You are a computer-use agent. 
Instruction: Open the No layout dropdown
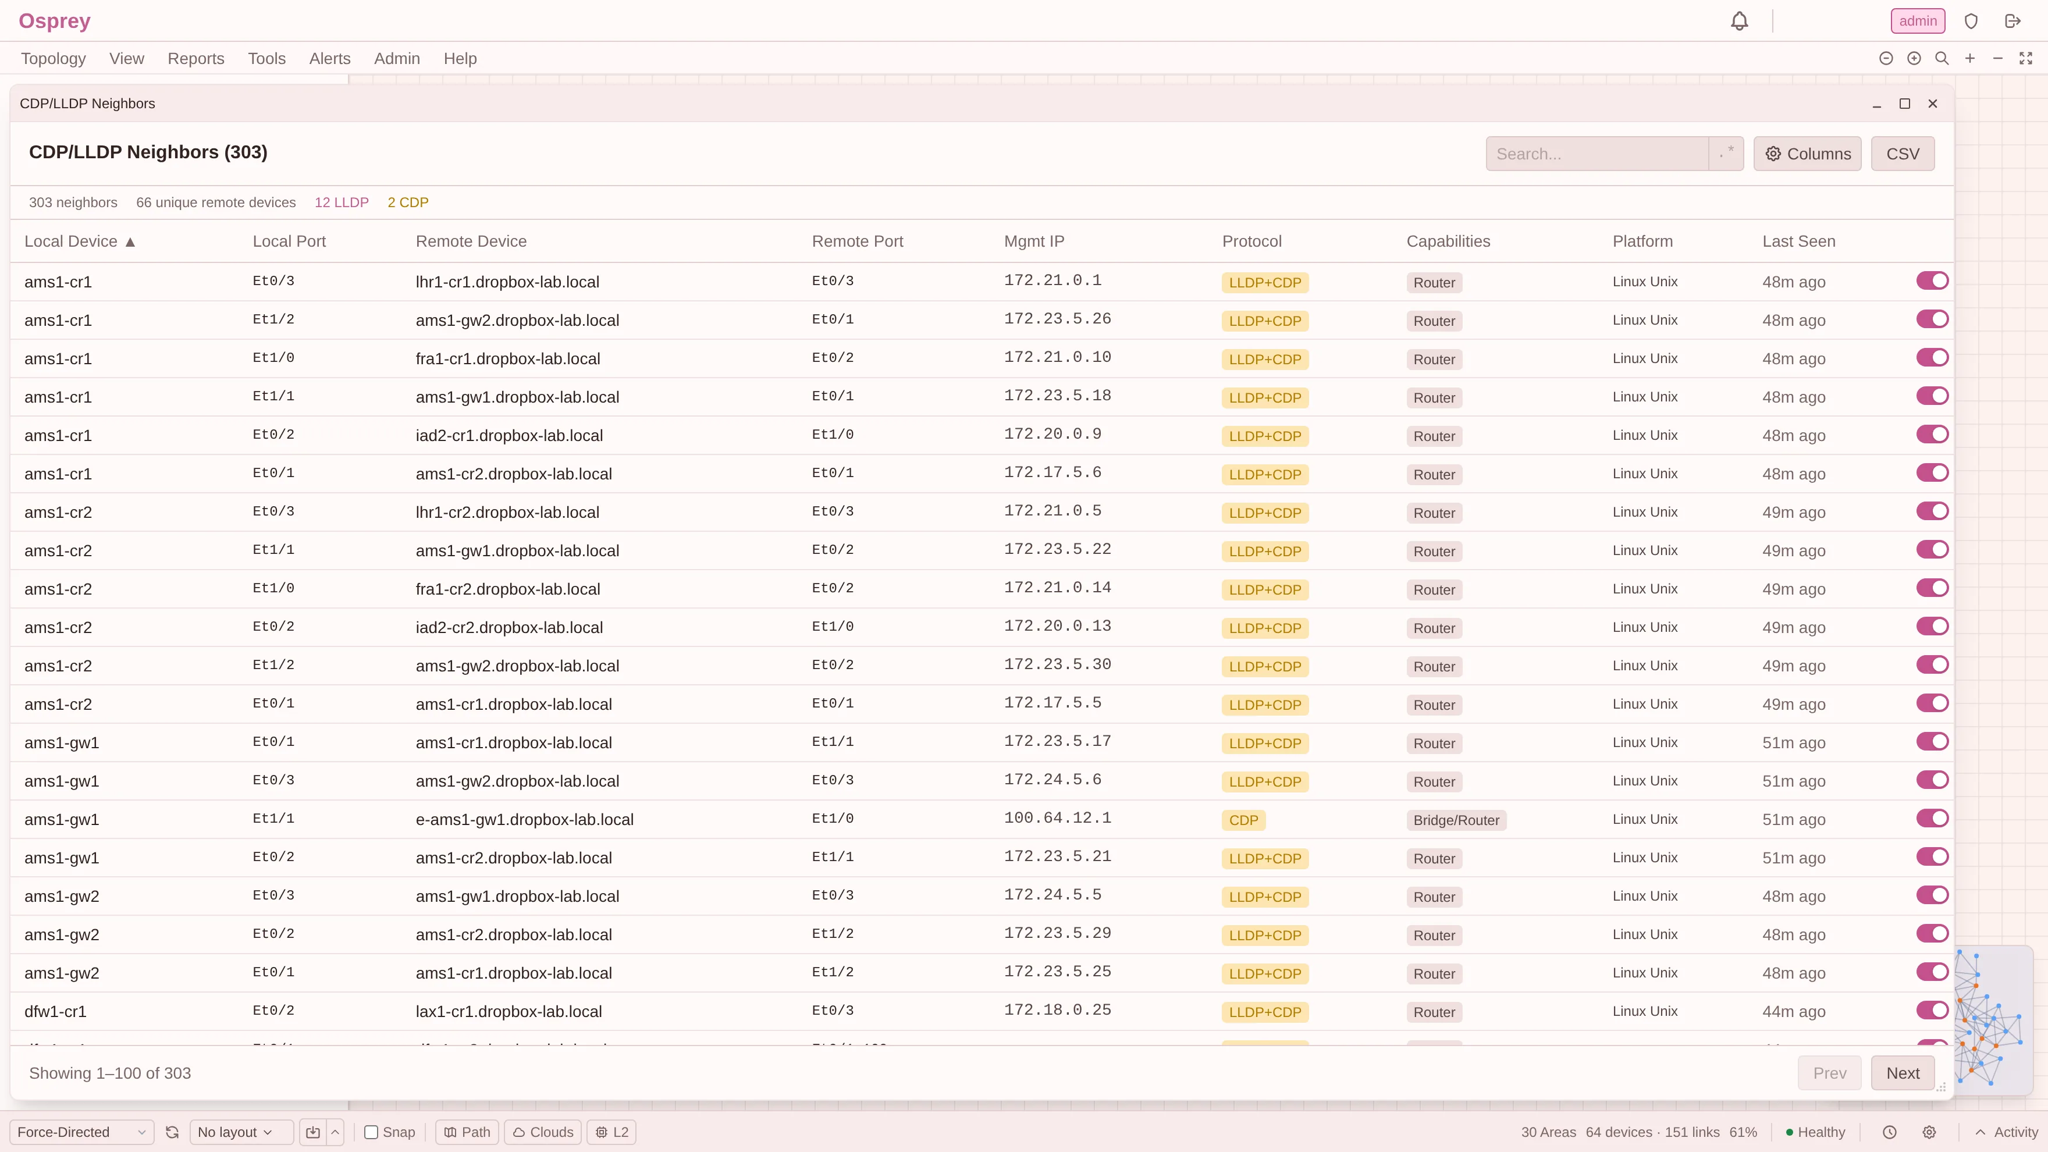click(x=241, y=1132)
